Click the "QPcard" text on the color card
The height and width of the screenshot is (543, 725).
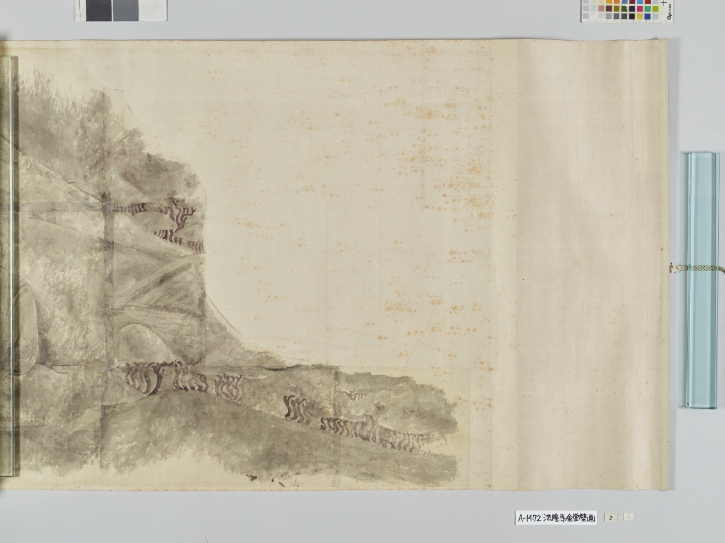click(668, 12)
